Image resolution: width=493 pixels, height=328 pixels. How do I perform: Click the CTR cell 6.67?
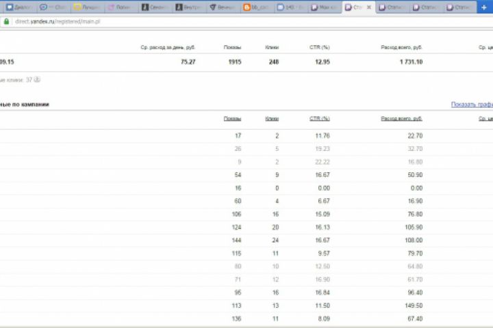tap(324, 201)
